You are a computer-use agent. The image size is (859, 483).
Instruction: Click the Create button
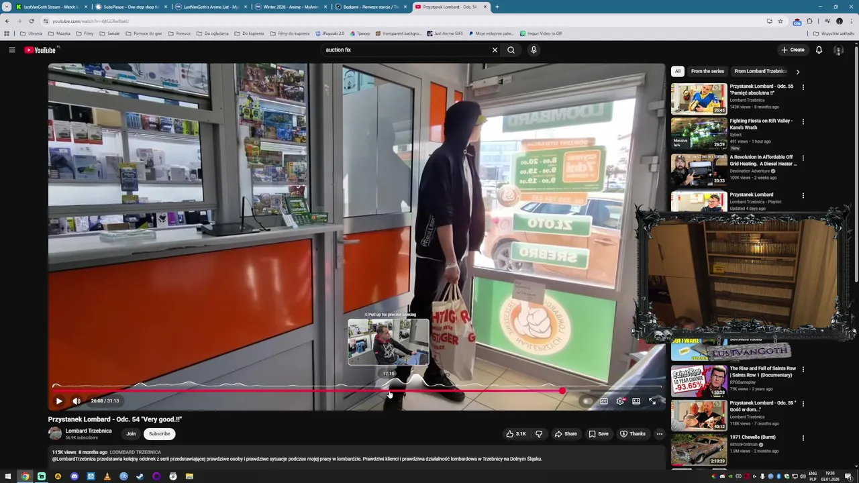793,50
